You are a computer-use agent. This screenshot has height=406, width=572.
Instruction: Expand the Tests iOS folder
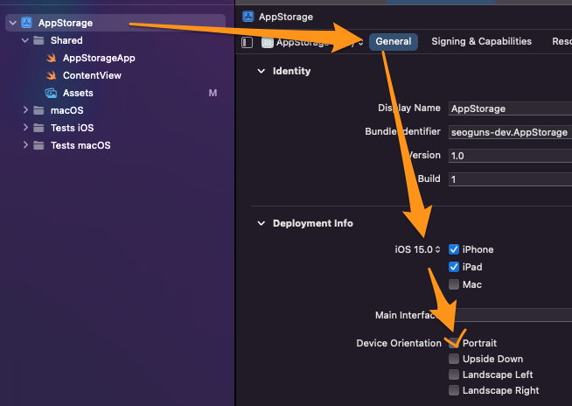click(x=25, y=128)
